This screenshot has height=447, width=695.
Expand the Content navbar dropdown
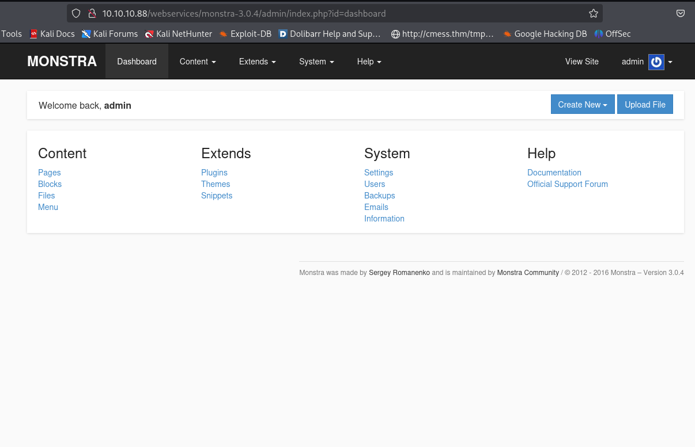198,62
